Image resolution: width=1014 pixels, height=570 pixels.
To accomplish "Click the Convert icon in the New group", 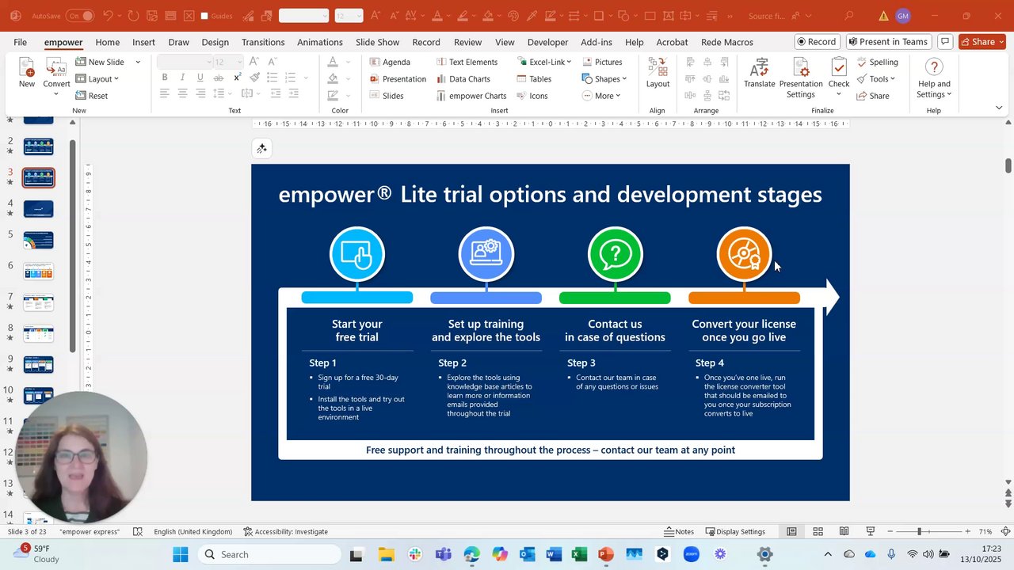I will [x=56, y=73].
